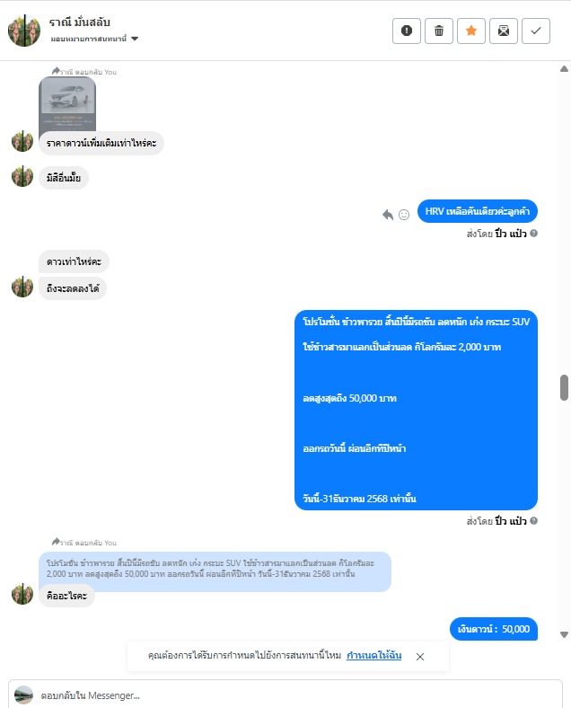571x708 pixels.
Task: Click the reply arrow beside HRV message
Action: 388,215
